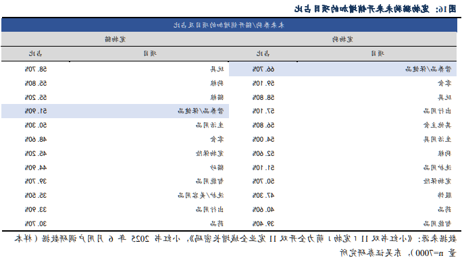The width and height of the screenshot is (462, 262).
Task: Pick the "54.00%" value
Action: (x=263, y=139)
